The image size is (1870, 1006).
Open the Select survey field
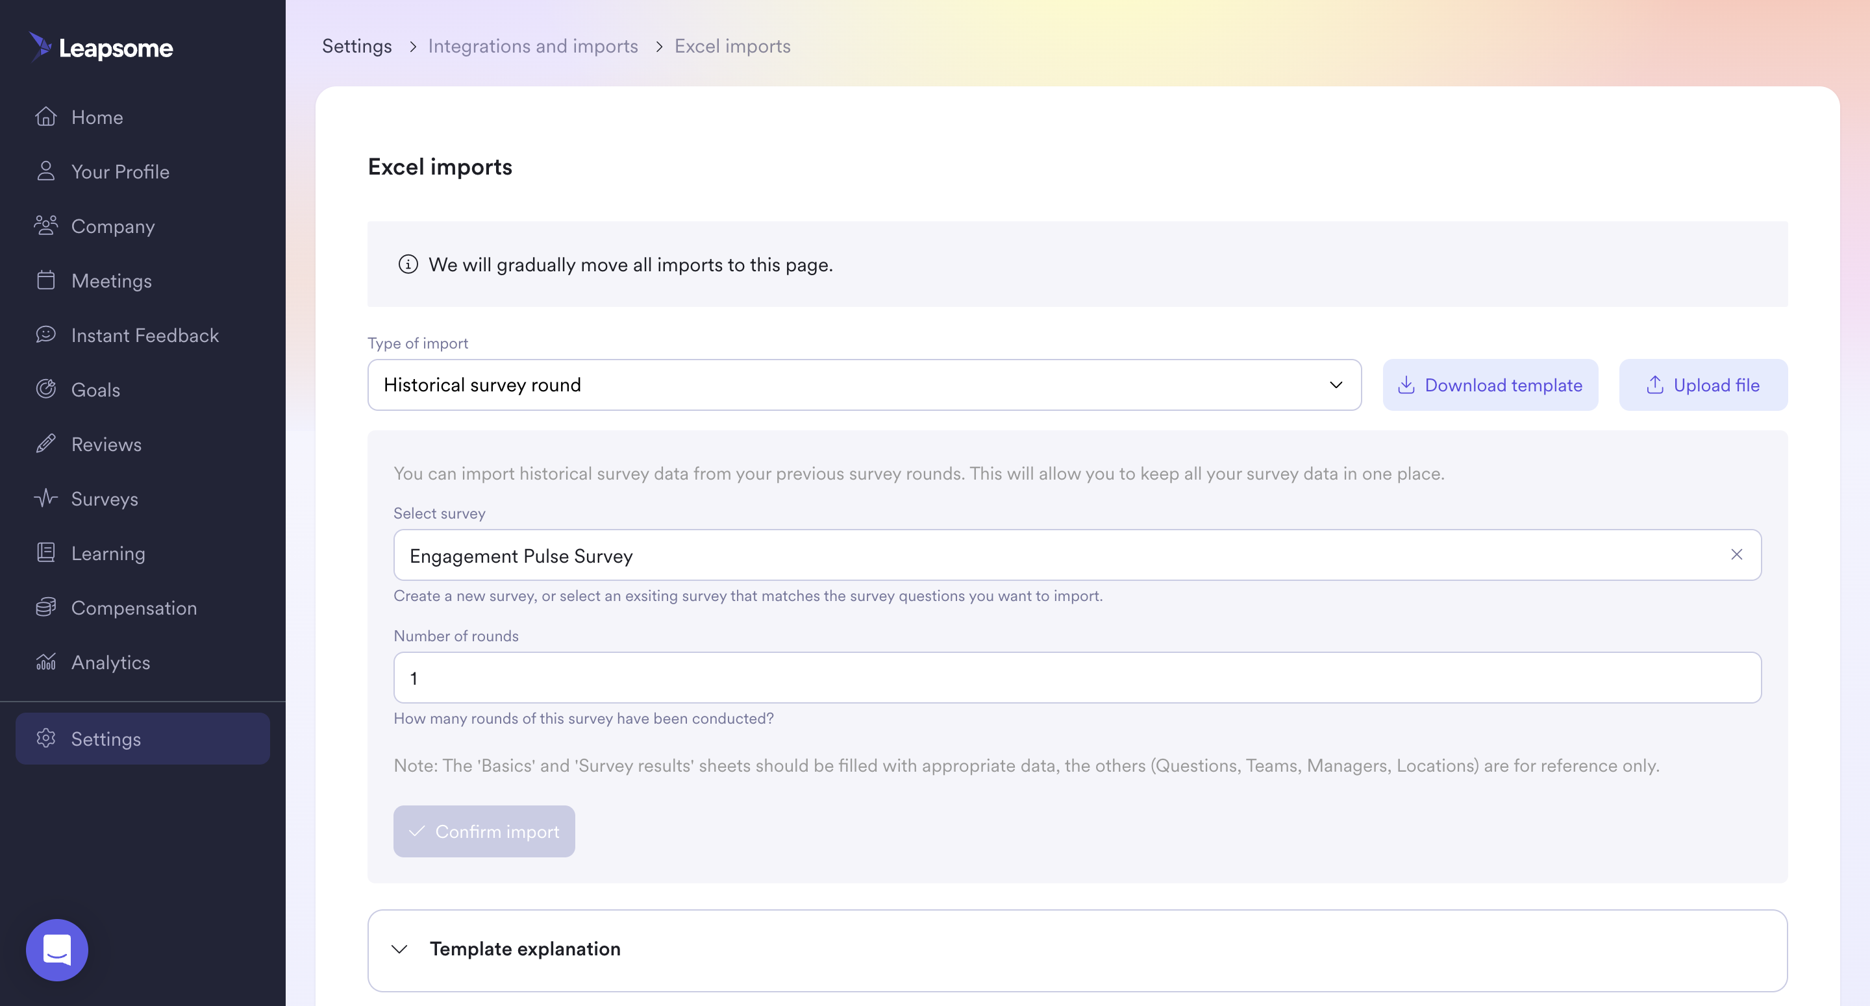[1077, 554]
